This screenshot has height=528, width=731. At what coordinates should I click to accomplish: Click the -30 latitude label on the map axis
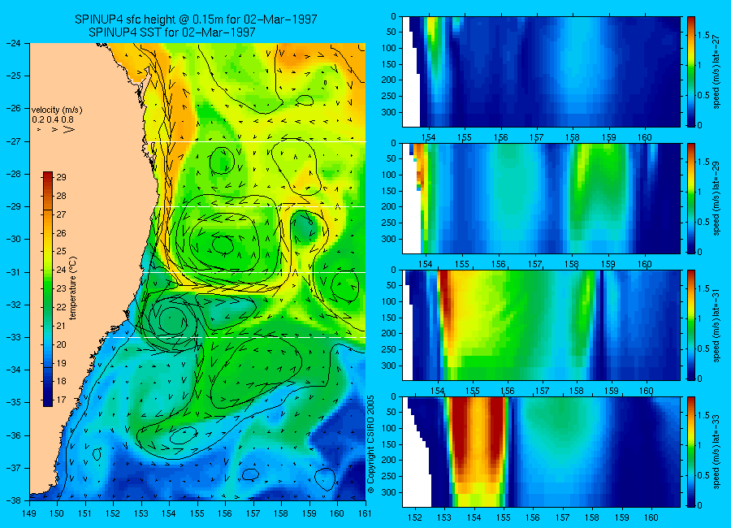(x=12, y=240)
